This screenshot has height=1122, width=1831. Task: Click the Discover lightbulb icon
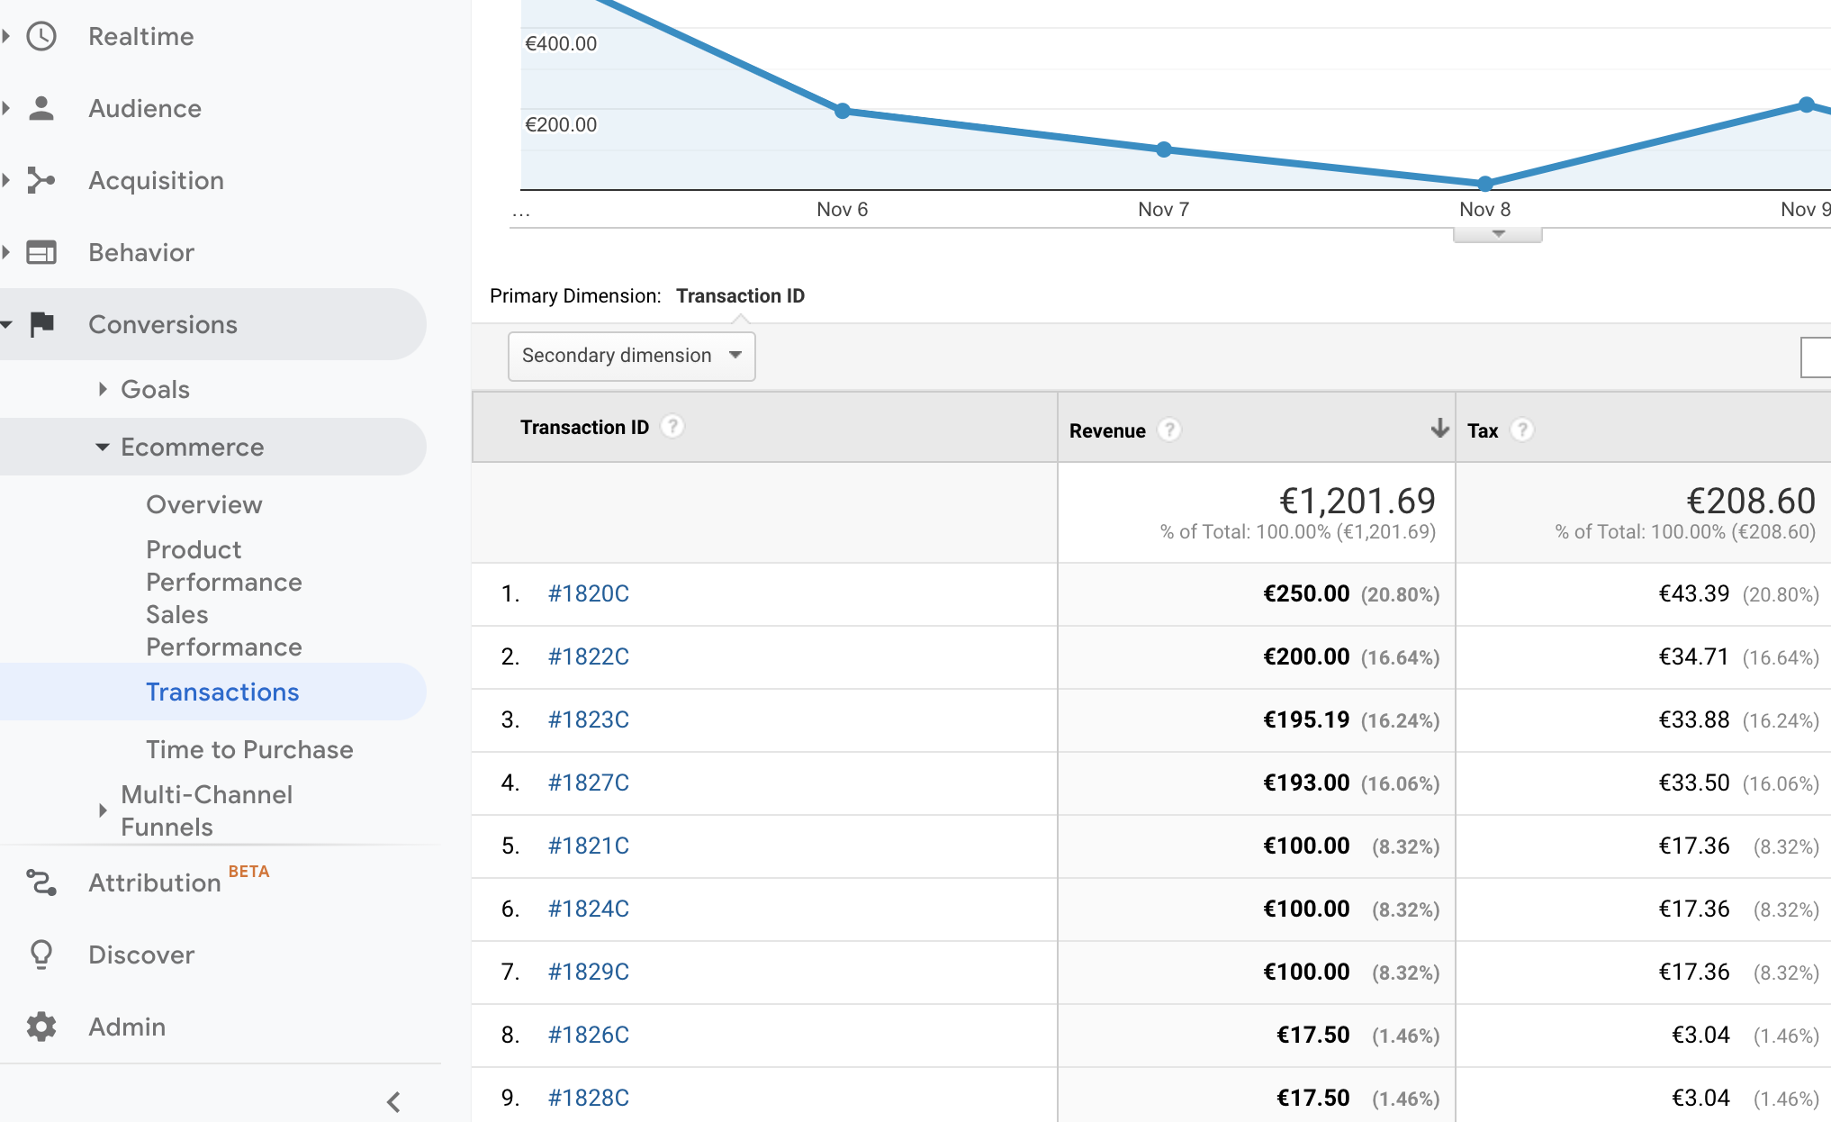[41, 955]
